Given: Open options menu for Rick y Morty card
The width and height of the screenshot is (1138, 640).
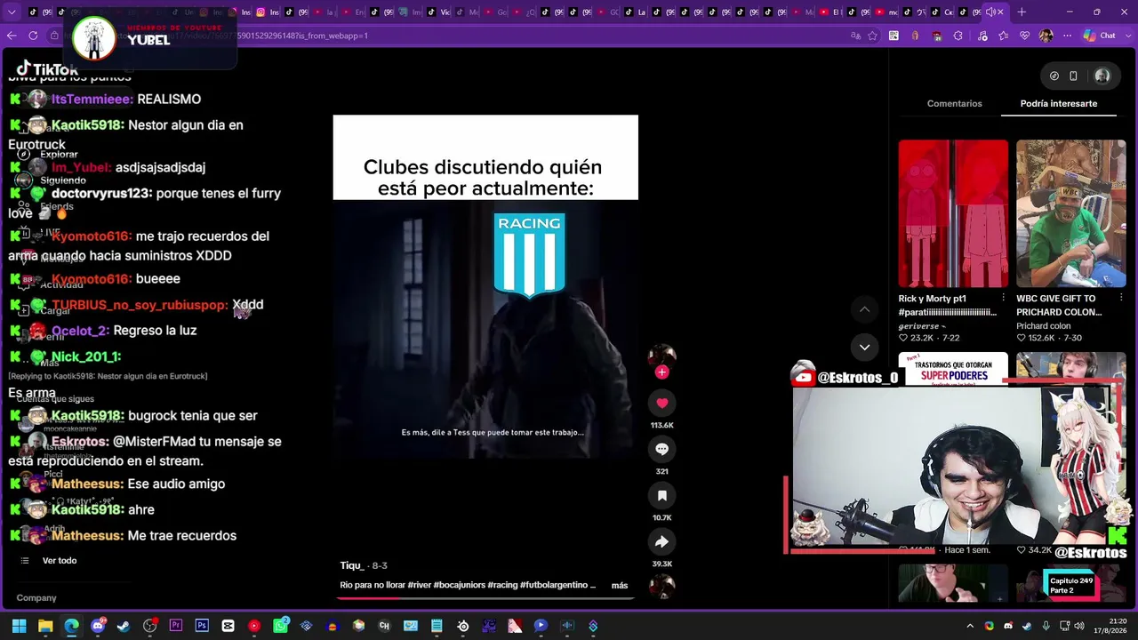Looking at the screenshot, I should tap(1003, 299).
